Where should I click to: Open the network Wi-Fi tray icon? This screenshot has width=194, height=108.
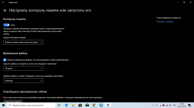coord(167,105)
